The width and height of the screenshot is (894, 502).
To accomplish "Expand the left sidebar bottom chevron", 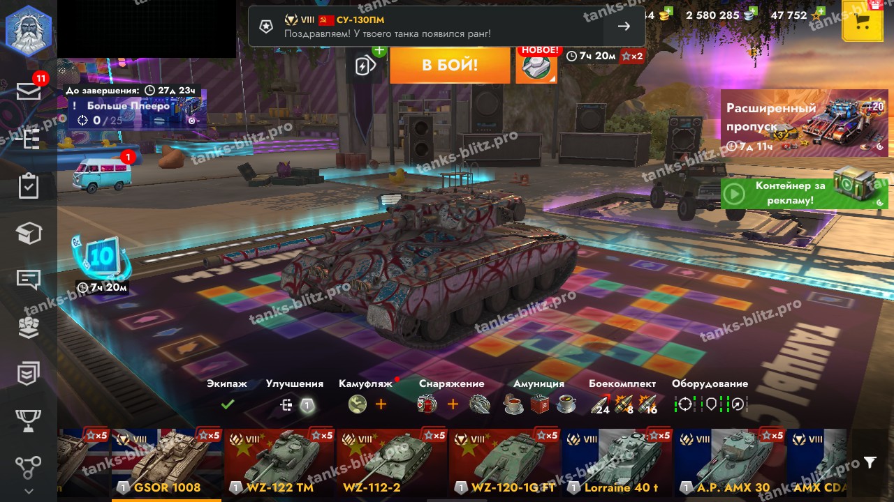I will pos(28,491).
